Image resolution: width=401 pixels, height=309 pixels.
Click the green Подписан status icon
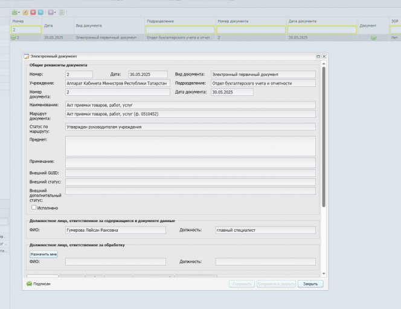(29, 284)
